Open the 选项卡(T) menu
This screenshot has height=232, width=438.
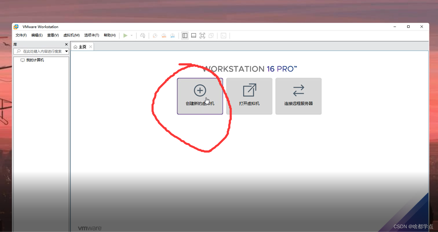(x=91, y=35)
